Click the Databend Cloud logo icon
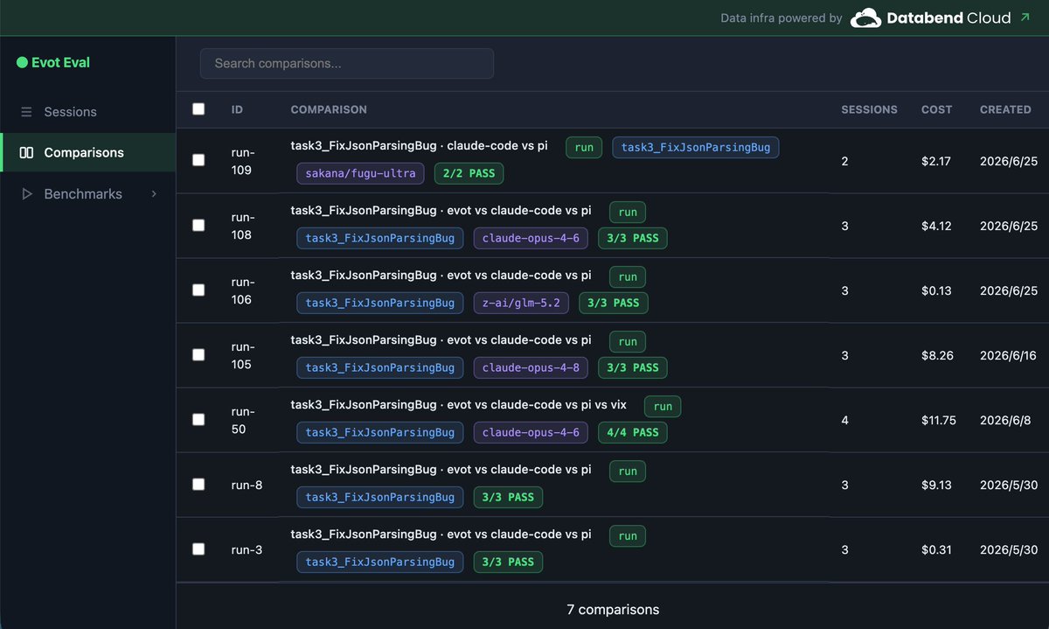This screenshot has height=629, width=1049. click(x=865, y=17)
